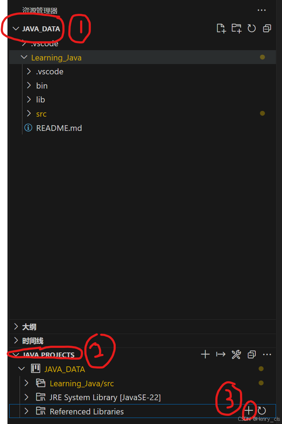282x424 pixels.
Task: Open the README.md file
Action: tap(59, 128)
